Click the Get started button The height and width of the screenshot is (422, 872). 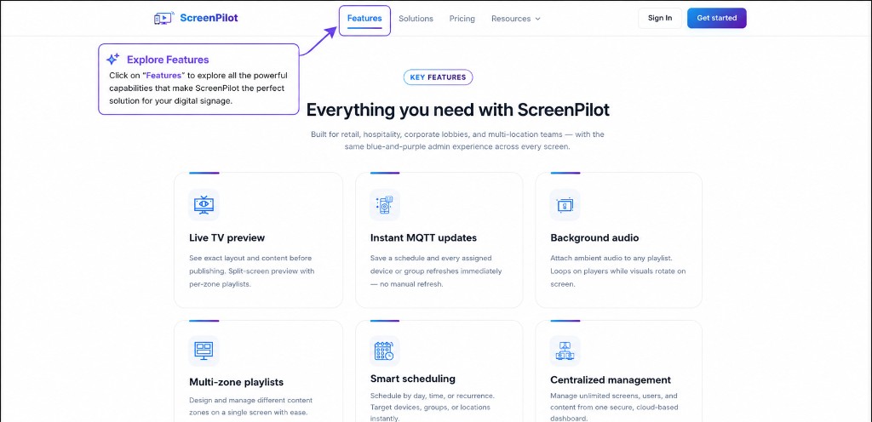tap(717, 19)
